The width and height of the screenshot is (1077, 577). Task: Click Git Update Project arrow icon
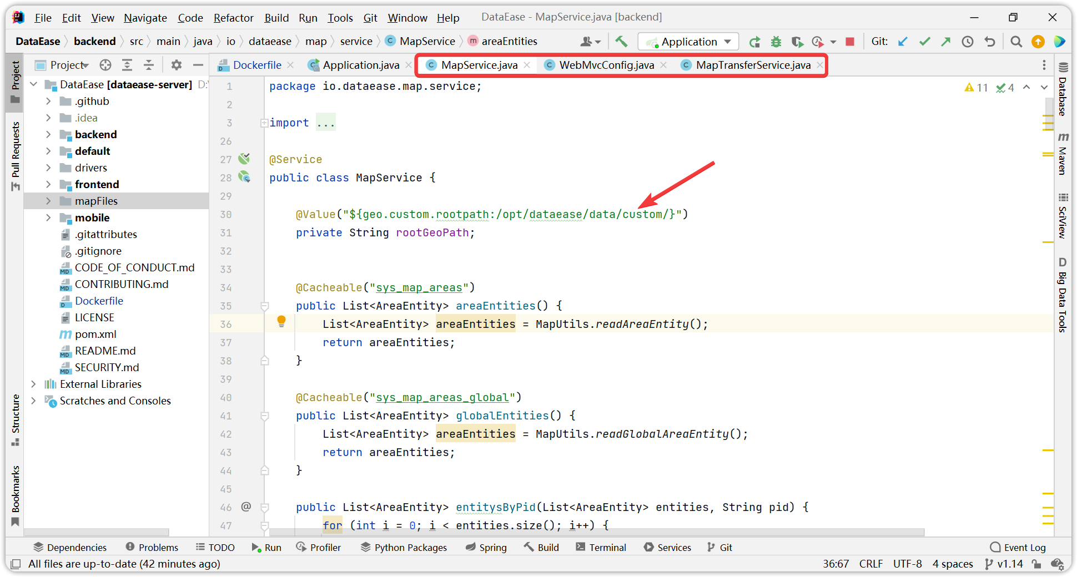point(903,42)
